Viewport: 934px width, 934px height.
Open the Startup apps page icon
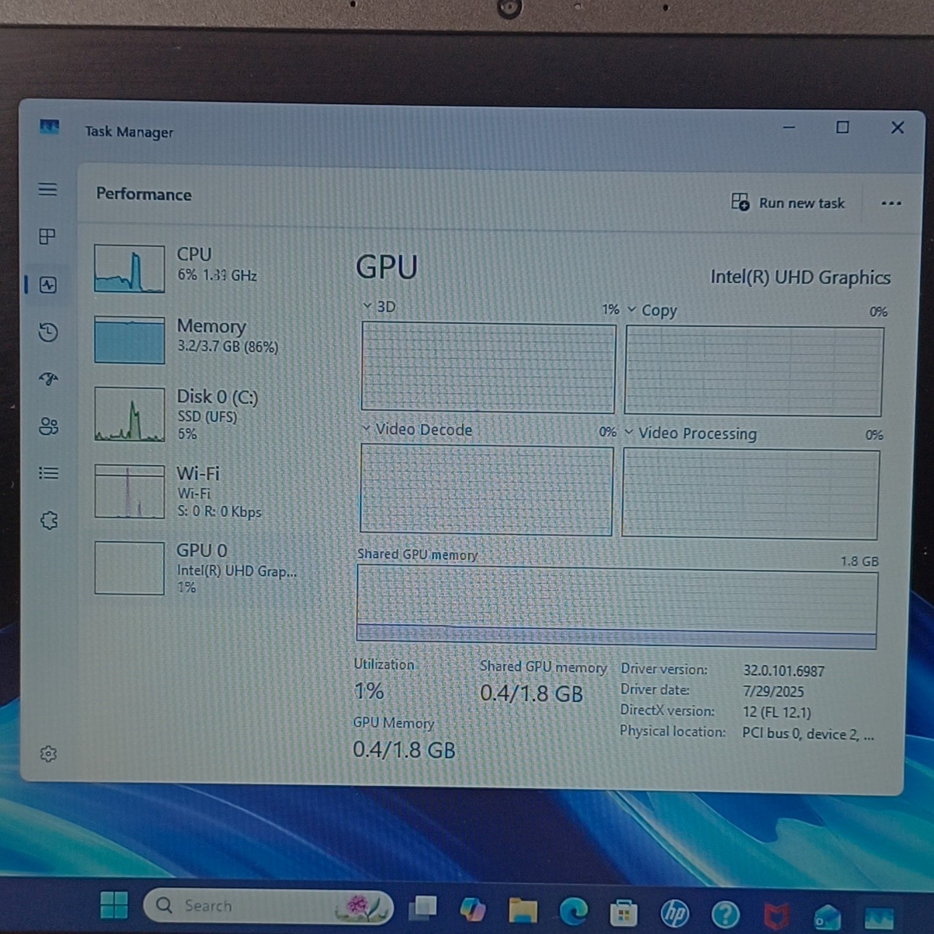[48, 379]
